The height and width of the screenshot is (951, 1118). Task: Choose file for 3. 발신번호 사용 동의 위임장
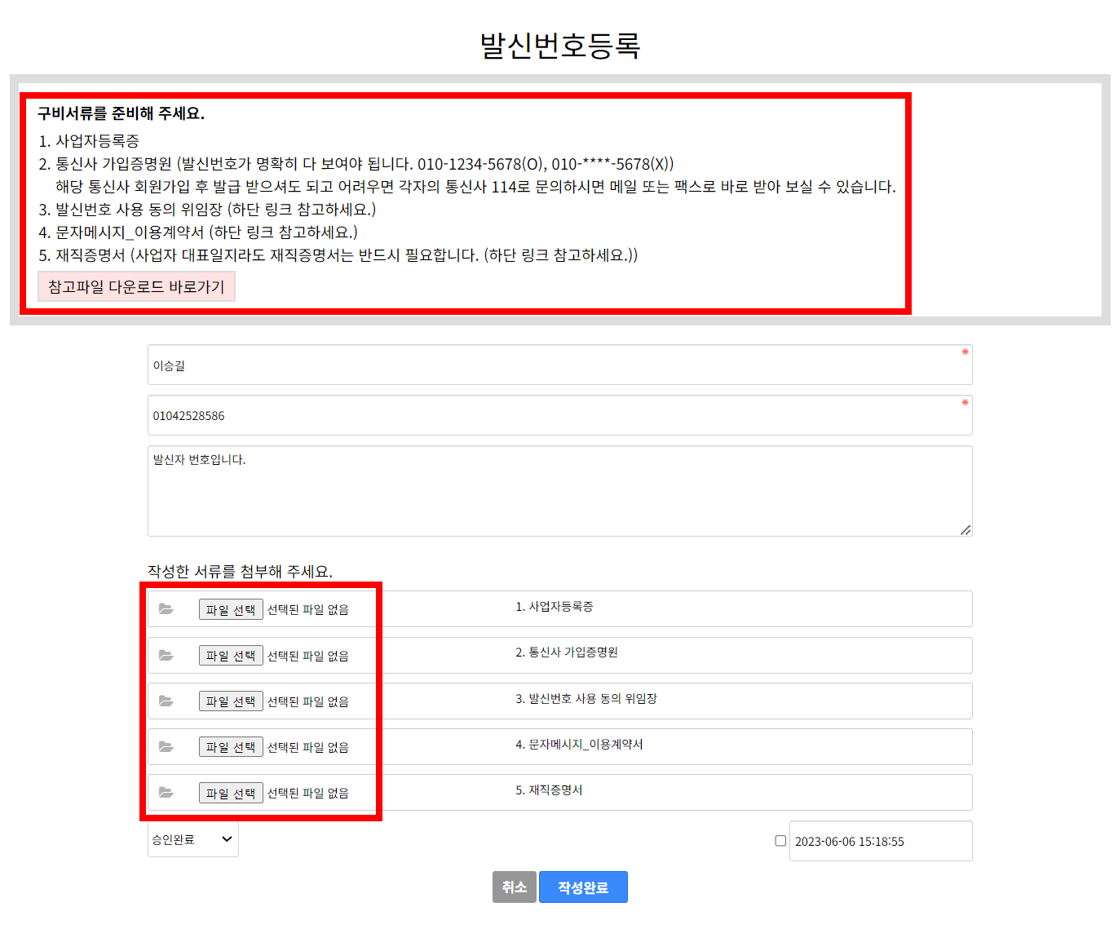(x=231, y=701)
